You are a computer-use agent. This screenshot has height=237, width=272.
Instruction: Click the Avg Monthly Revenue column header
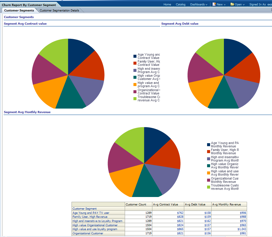(x=226, y=205)
